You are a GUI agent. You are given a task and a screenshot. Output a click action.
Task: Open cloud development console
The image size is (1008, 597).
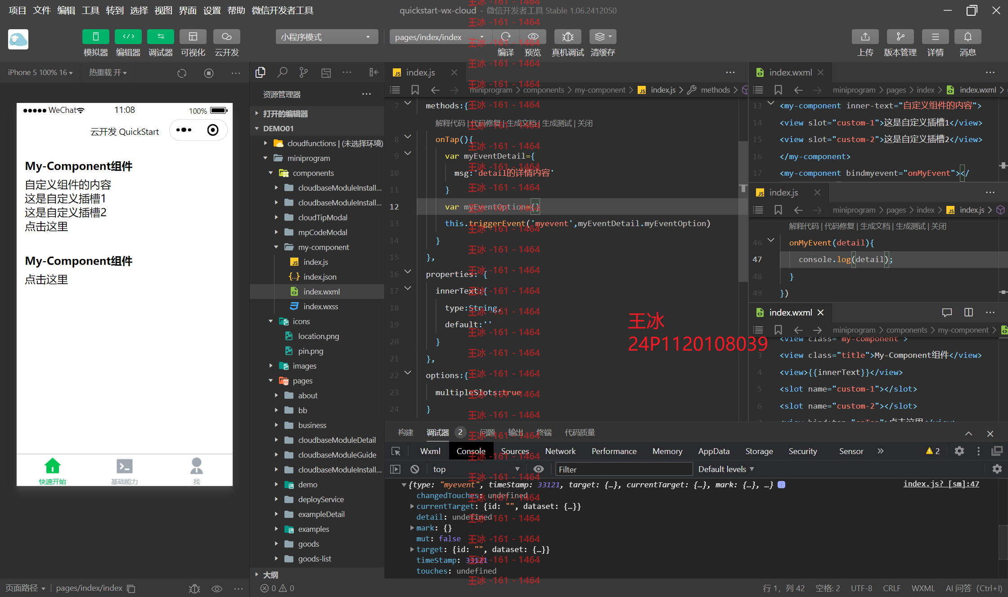(226, 37)
